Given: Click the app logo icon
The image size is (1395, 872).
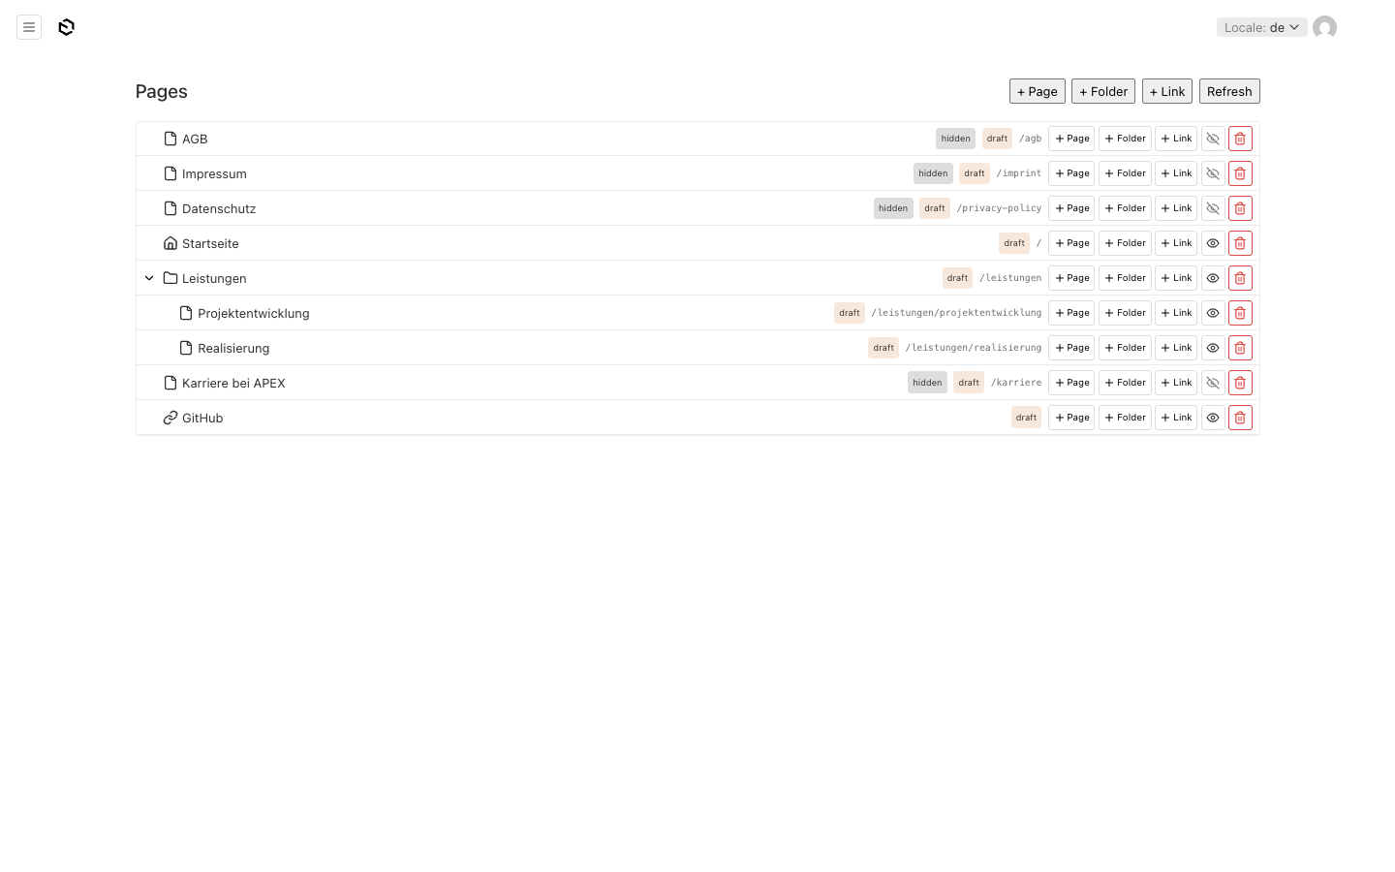Looking at the screenshot, I should [x=66, y=27].
